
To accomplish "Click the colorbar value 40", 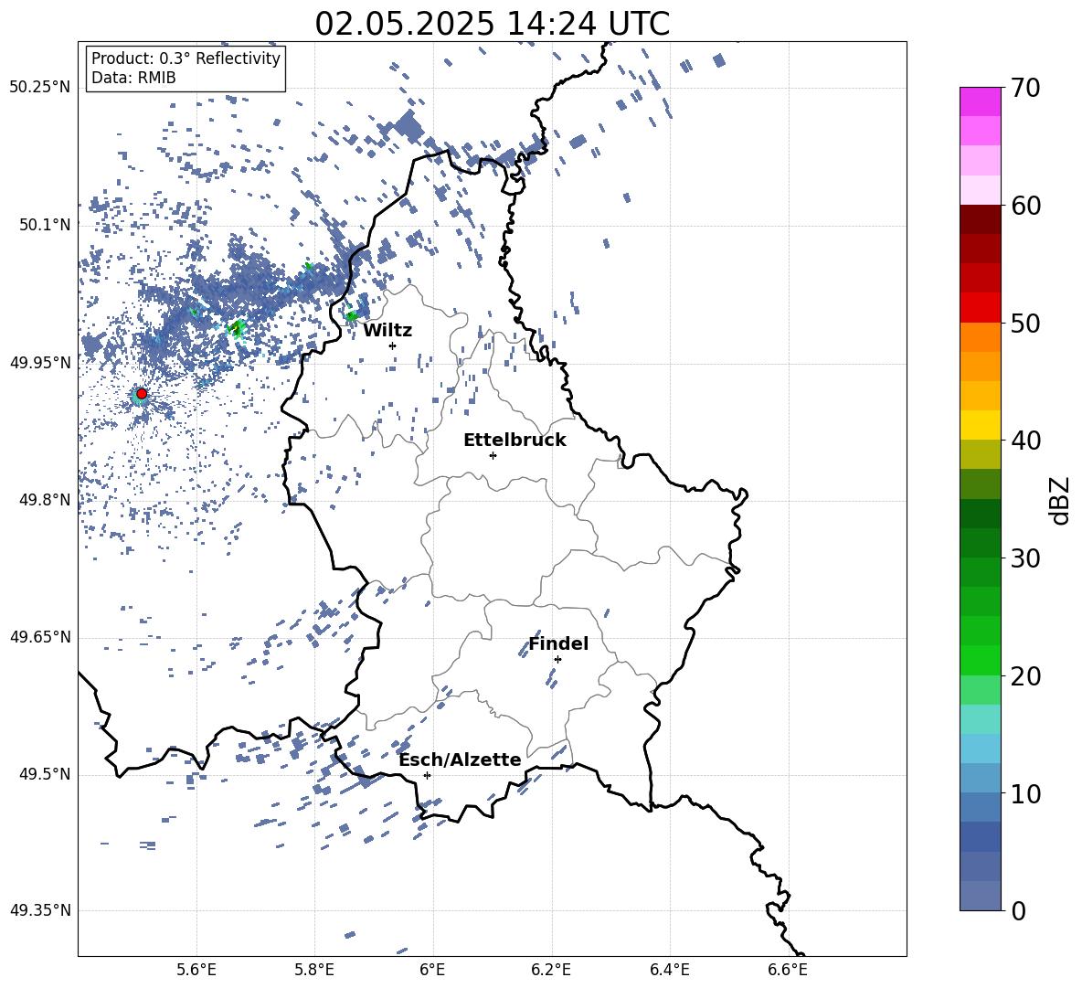I will (1025, 441).
